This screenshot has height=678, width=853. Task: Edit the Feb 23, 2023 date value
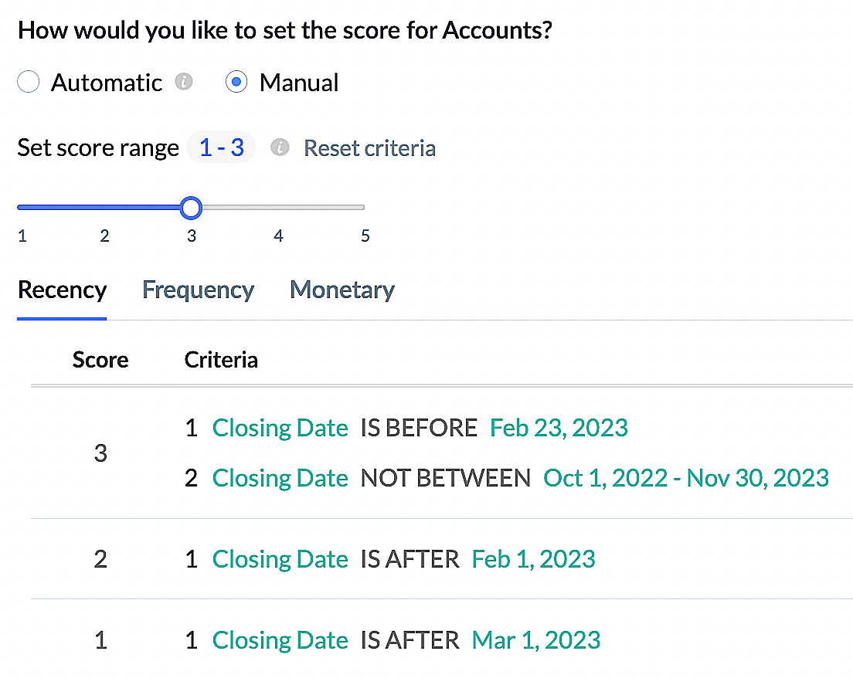[x=559, y=428]
